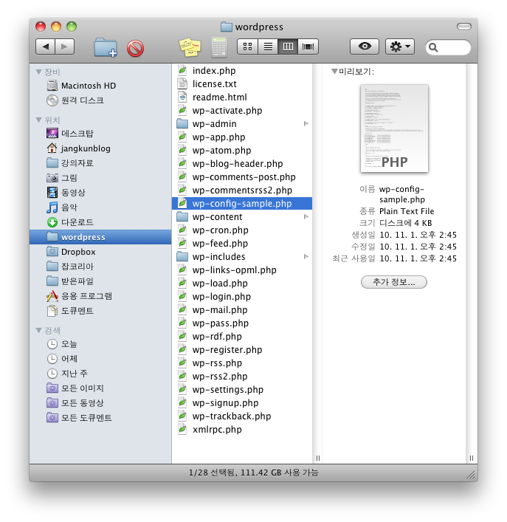Expand the wp-admin folder arrow

click(x=306, y=124)
